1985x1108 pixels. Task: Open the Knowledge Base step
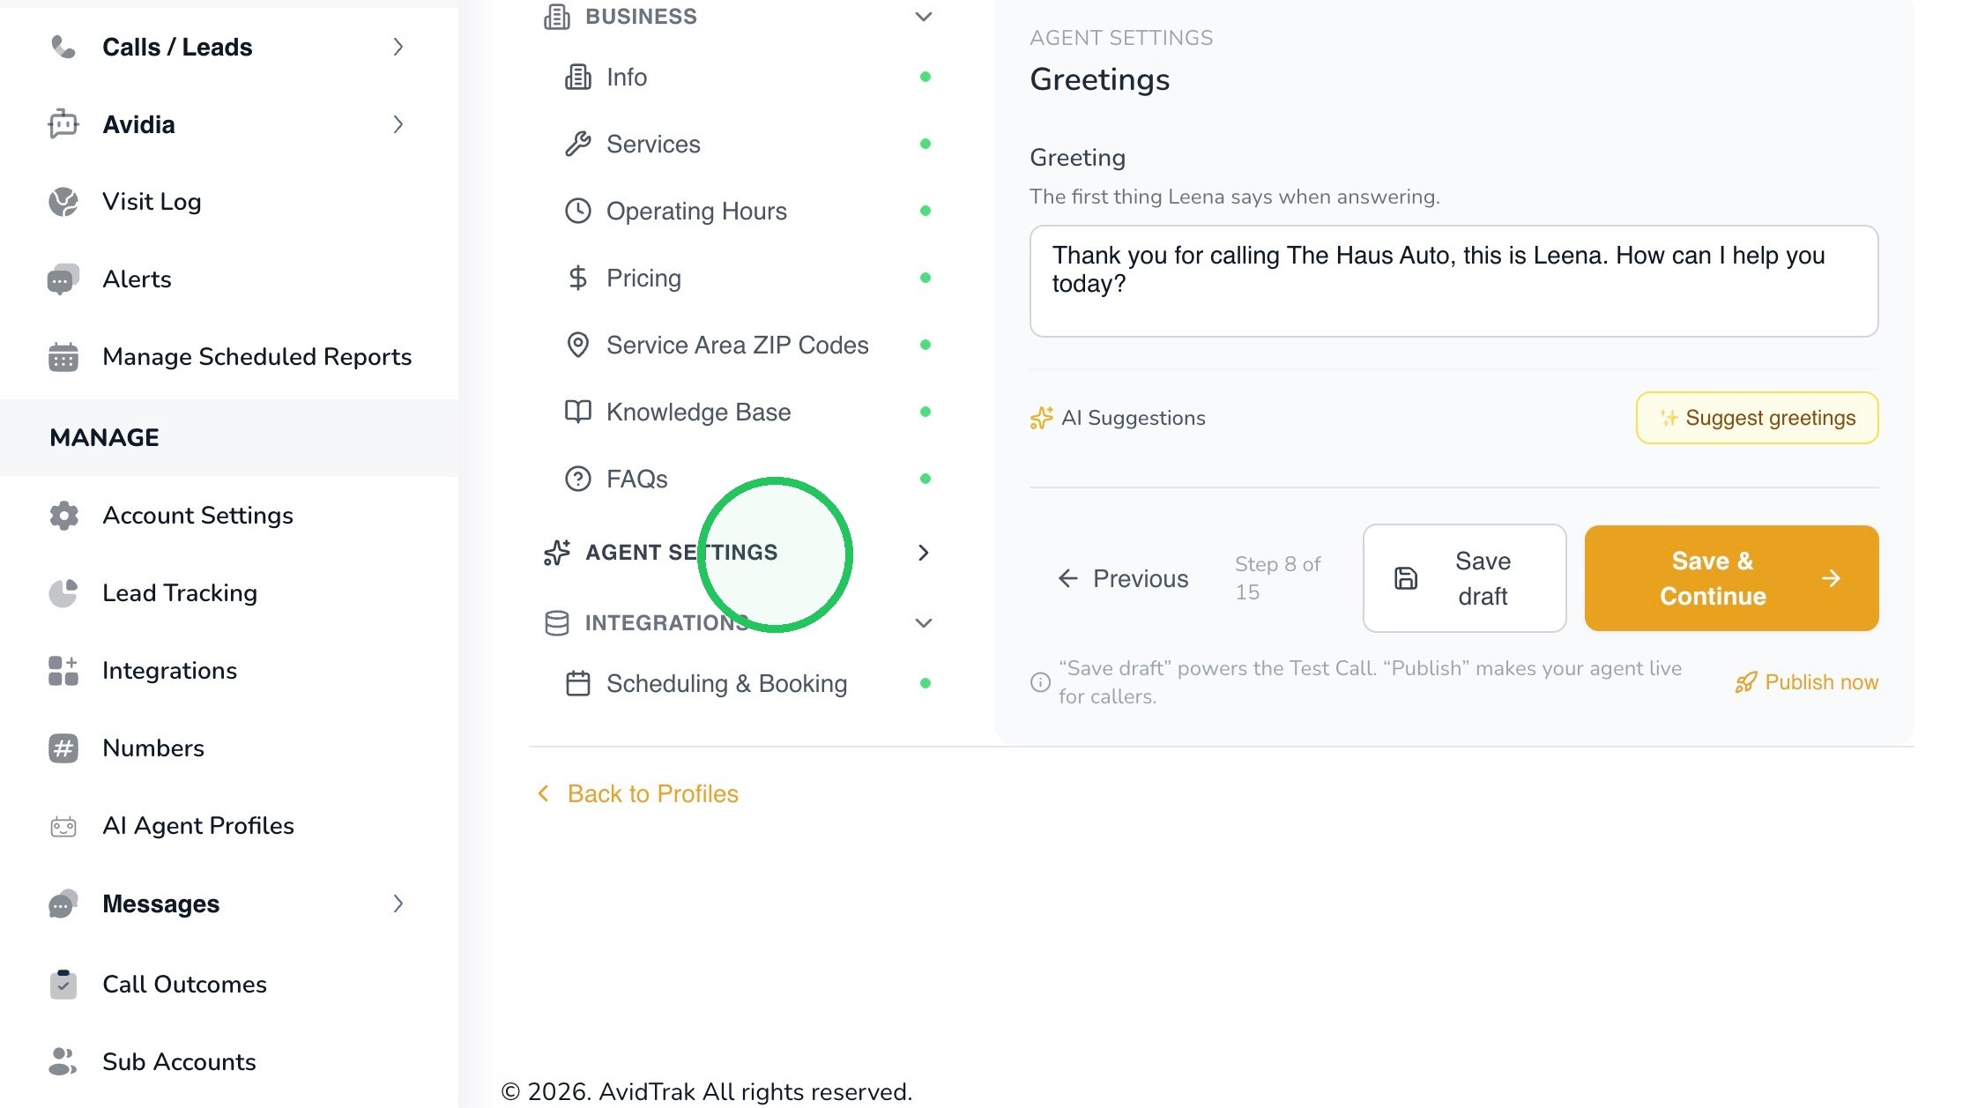tap(747, 412)
